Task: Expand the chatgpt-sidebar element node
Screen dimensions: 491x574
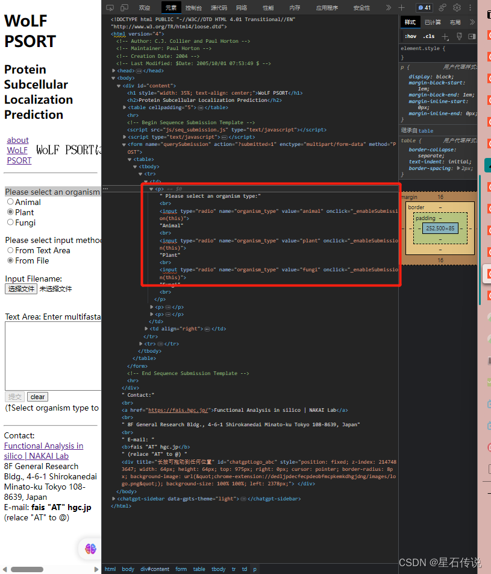Action: 113,499
